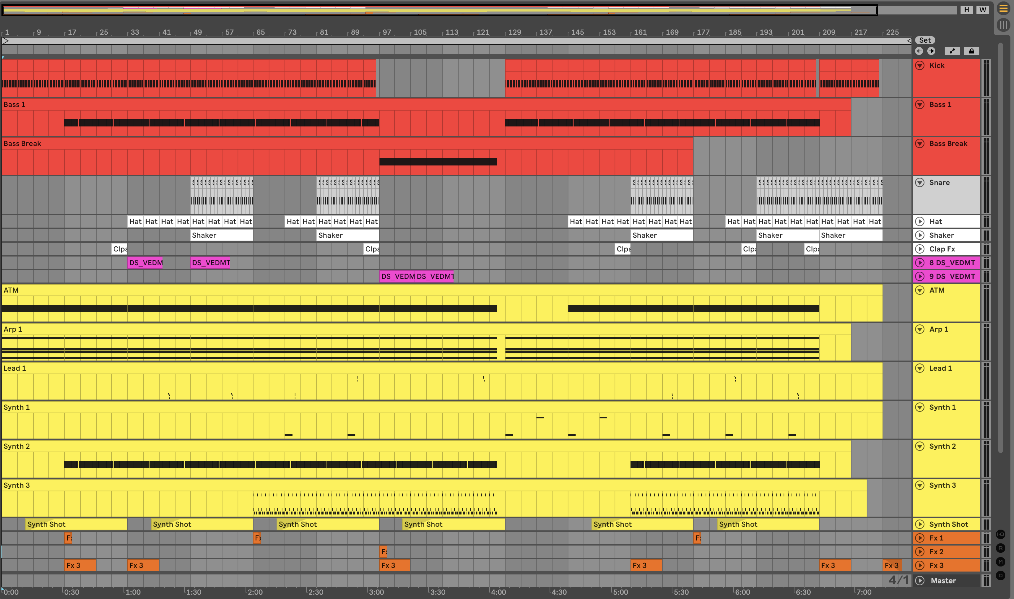Click the Previous Locator arrow button

tap(919, 51)
